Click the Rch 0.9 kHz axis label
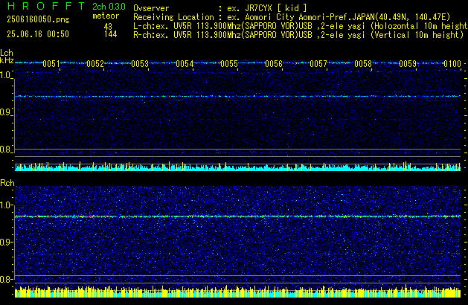This screenshot has width=468, height=305. pyautogui.click(x=5, y=243)
